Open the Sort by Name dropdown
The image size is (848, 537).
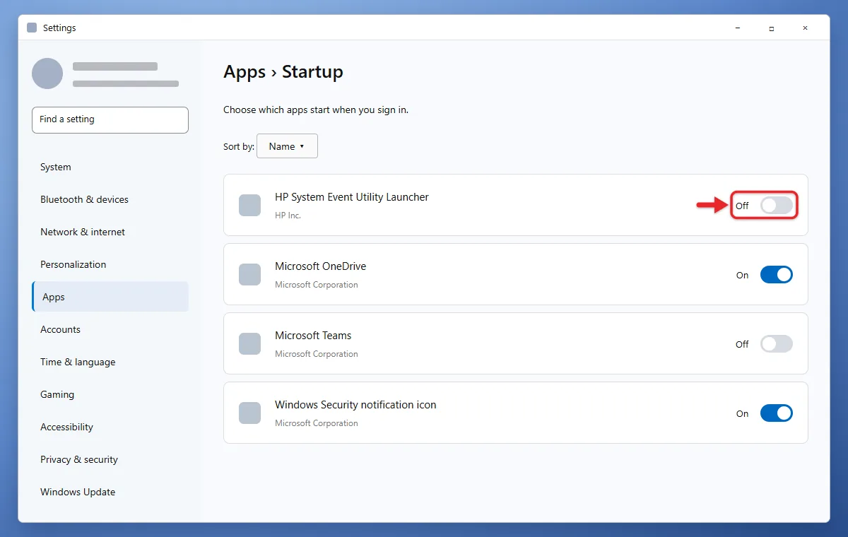[x=287, y=146]
